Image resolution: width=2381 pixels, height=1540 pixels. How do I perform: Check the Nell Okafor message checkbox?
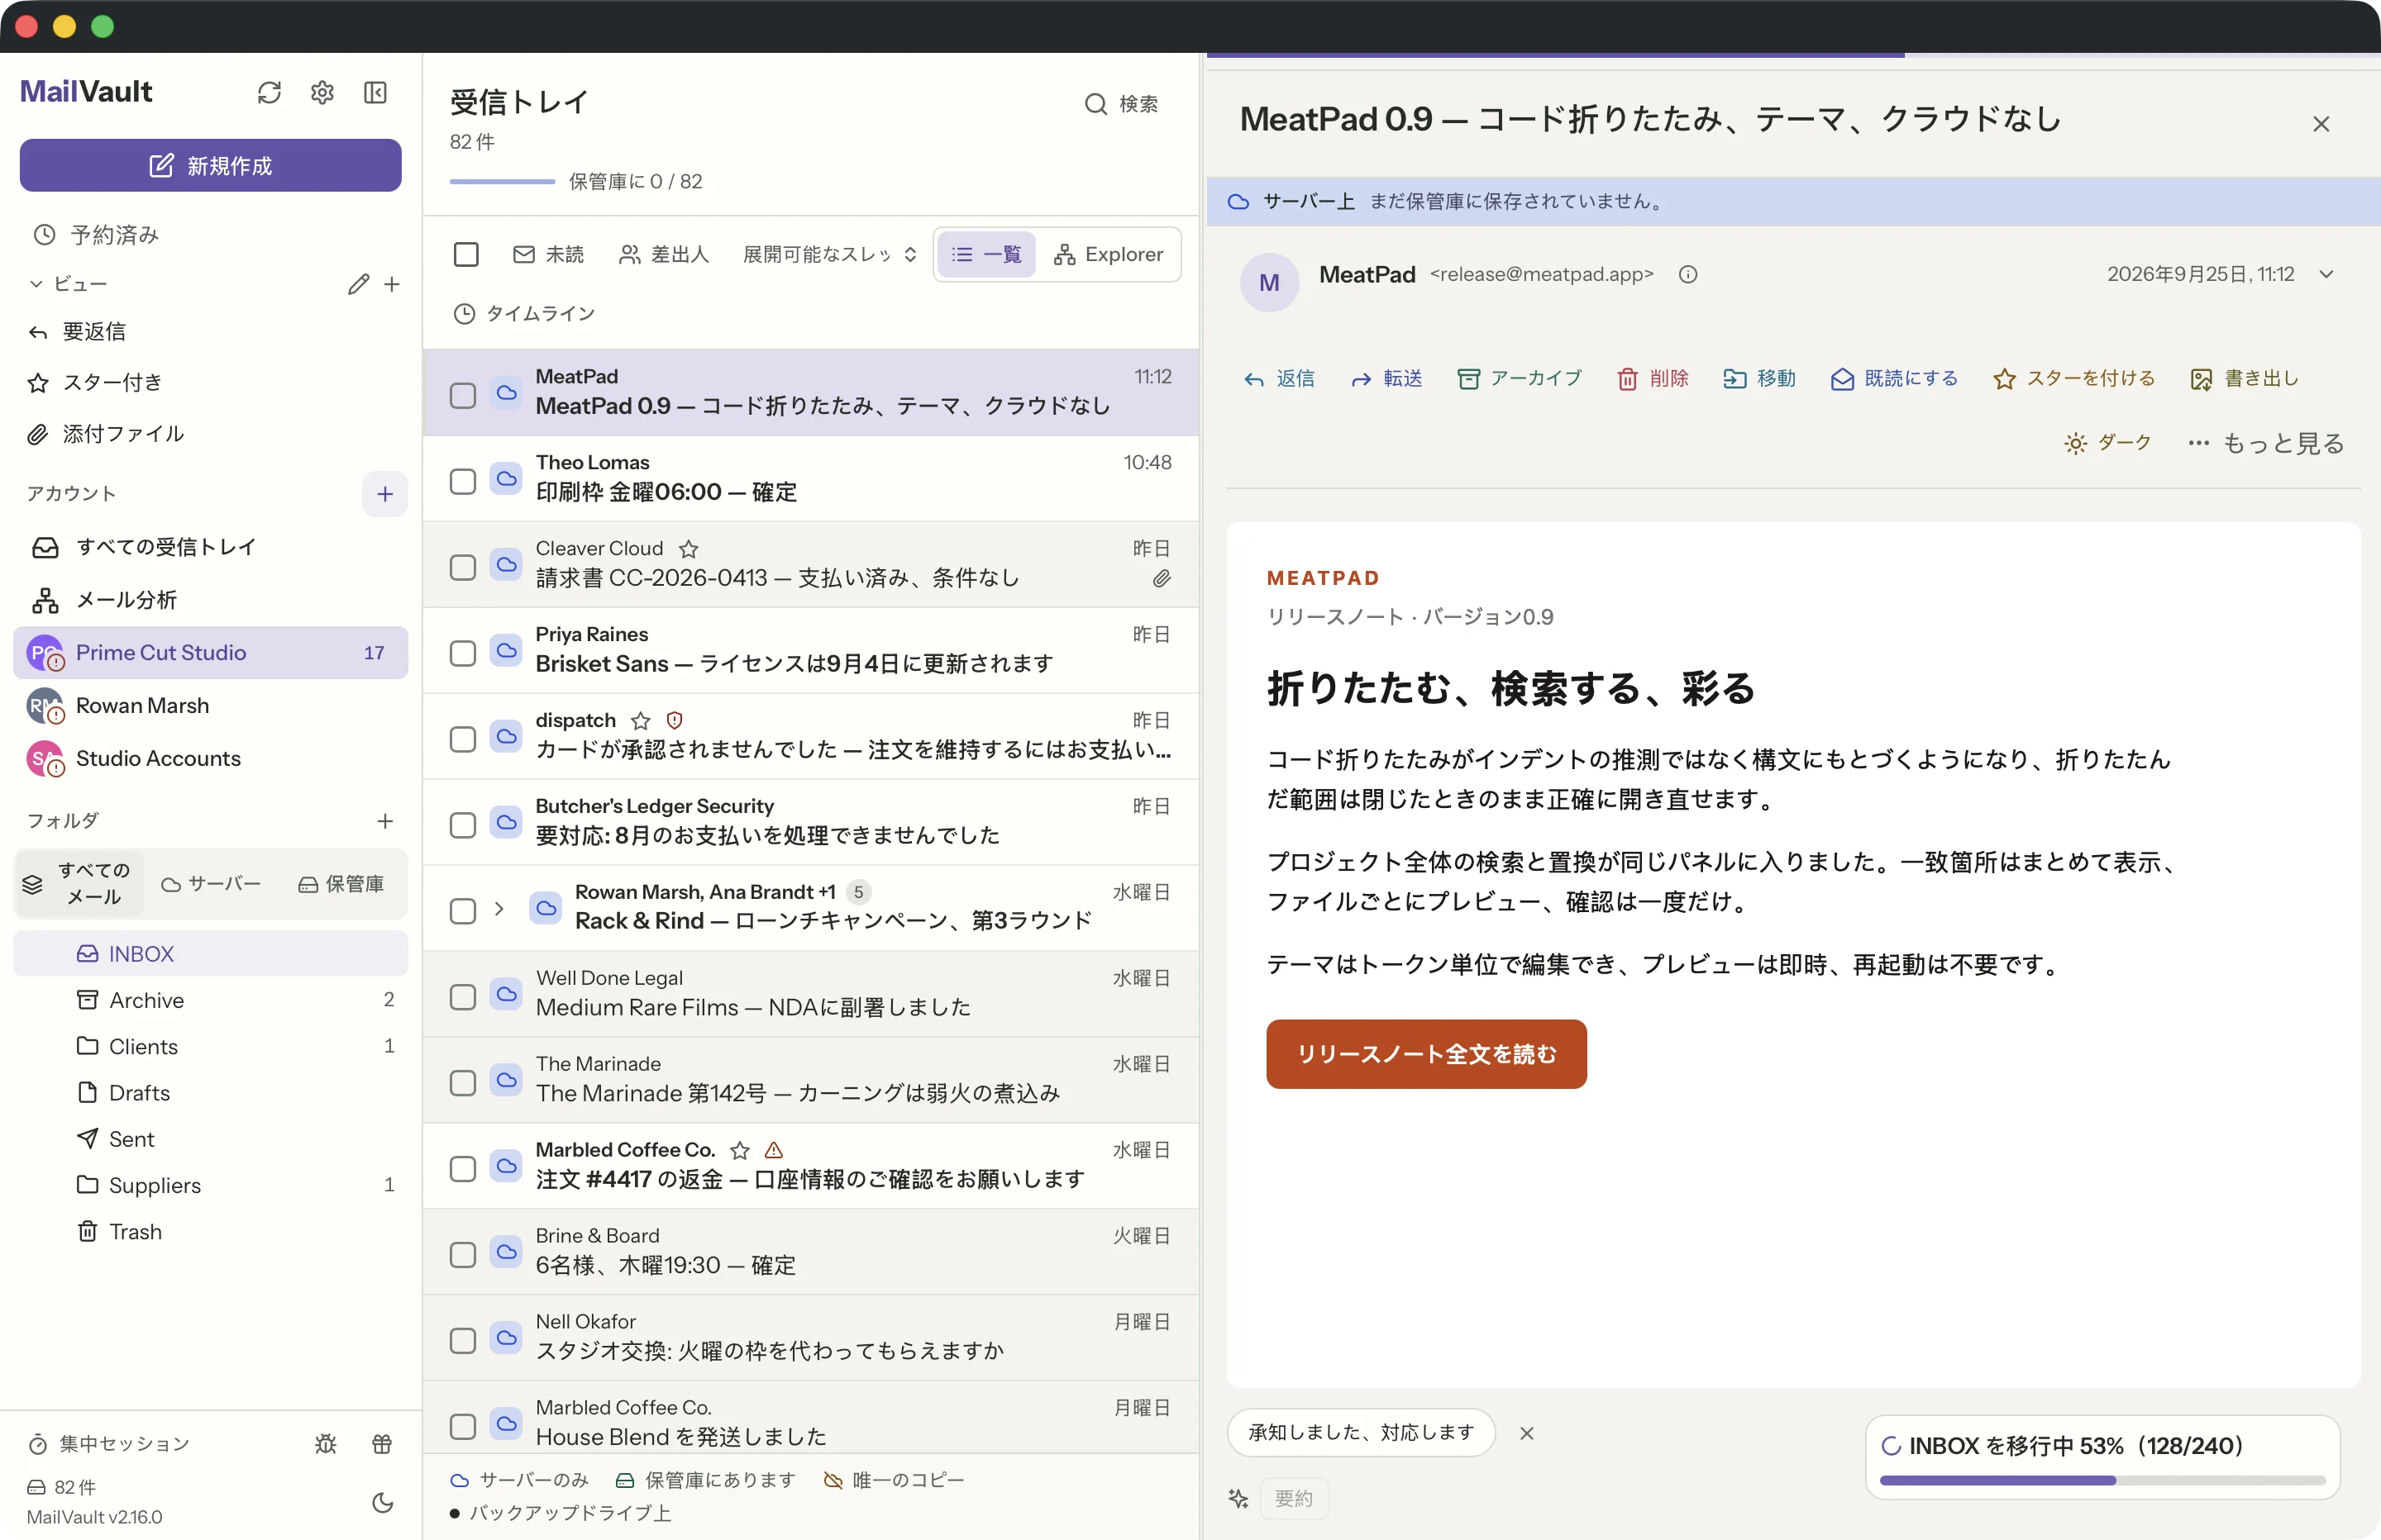pyautogui.click(x=462, y=1340)
